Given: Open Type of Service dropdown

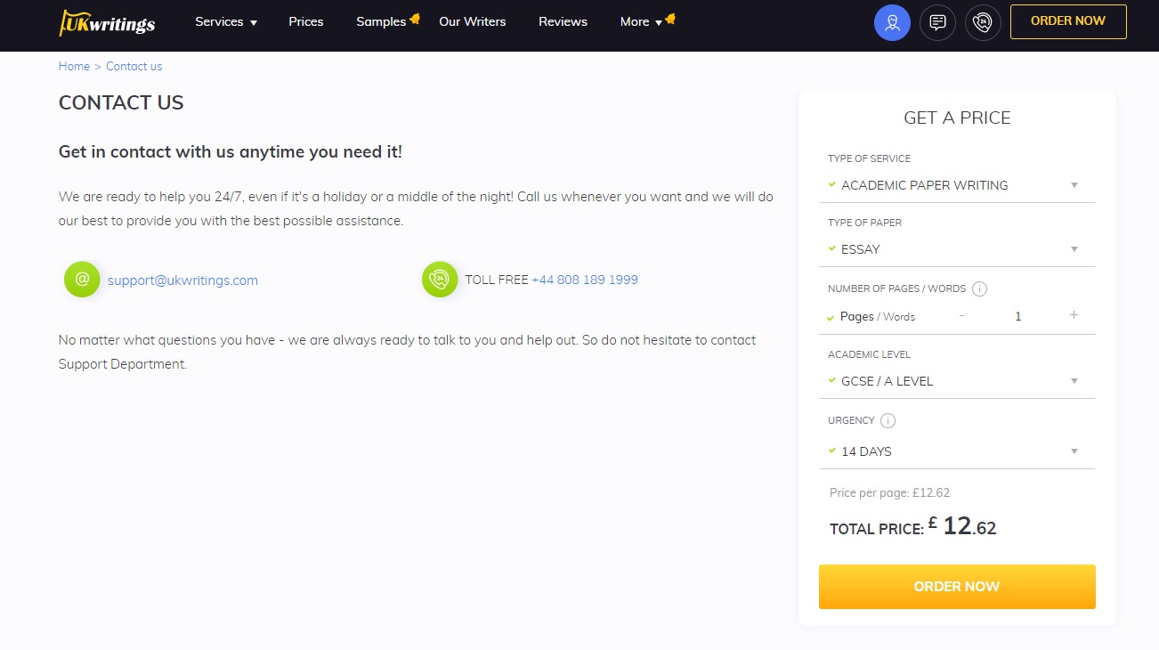Looking at the screenshot, I should (957, 185).
